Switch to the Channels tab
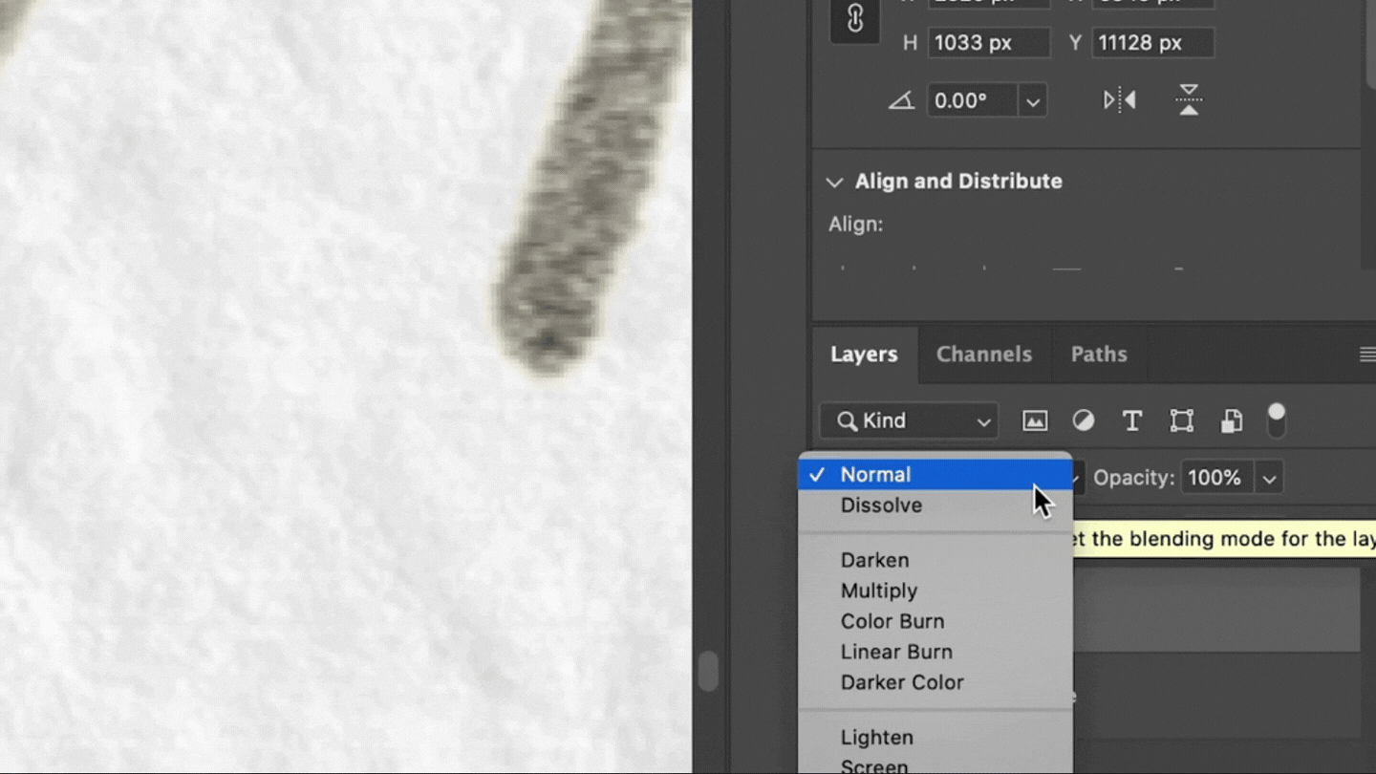This screenshot has height=774, width=1376. pos(984,354)
